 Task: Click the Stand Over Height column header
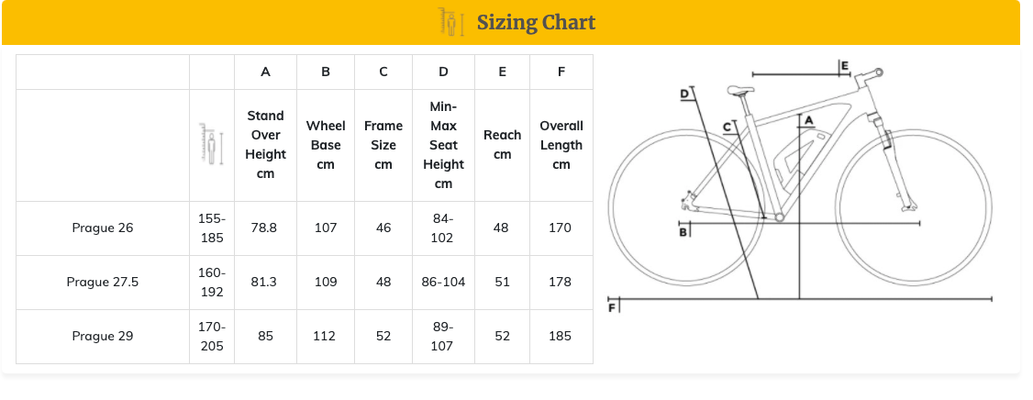pyautogui.click(x=265, y=144)
